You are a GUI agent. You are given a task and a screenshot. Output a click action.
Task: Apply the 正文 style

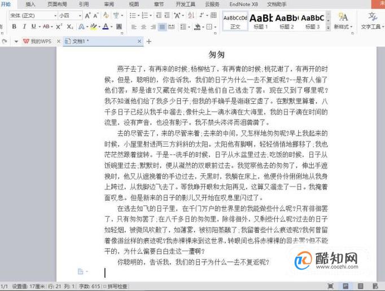click(x=235, y=21)
